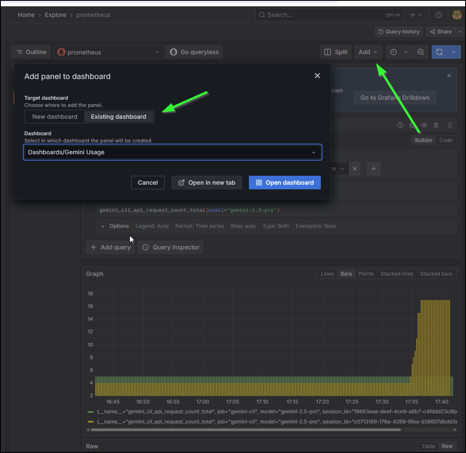466x453 pixels.
Task: Open the Dashboards/Gemini Usage dropdown
Action: (x=173, y=152)
